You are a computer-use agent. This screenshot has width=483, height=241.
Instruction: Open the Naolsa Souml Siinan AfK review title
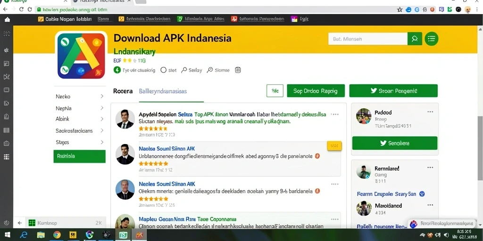[x=167, y=148]
